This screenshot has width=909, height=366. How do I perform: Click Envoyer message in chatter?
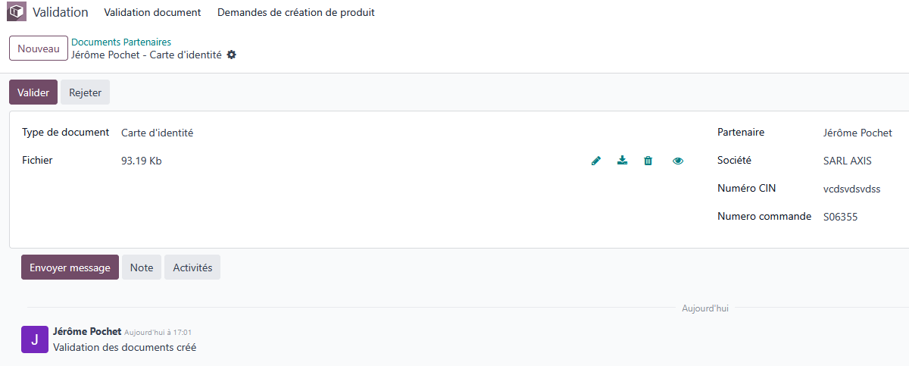click(x=70, y=267)
